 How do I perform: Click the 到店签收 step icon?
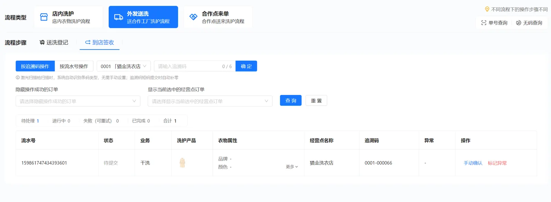88,42
